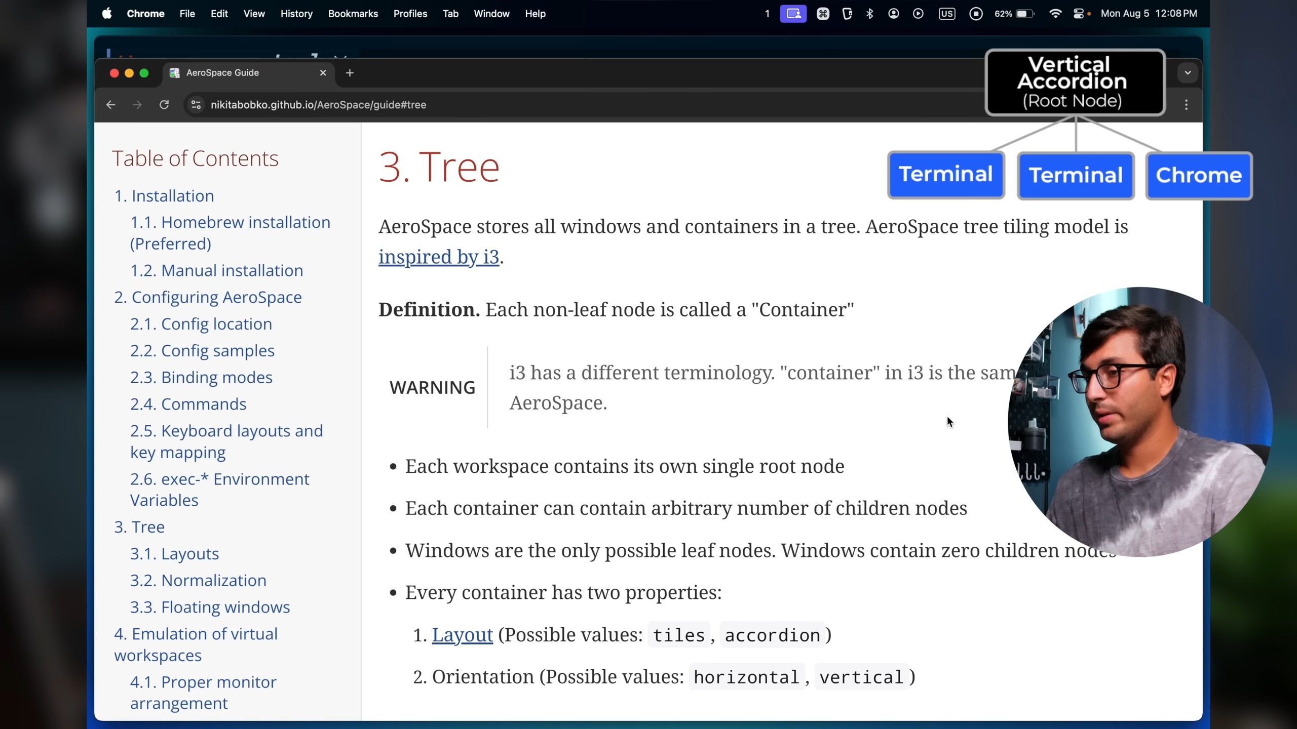Image resolution: width=1297 pixels, height=729 pixels.
Task: Expand the tab search dropdown chevron
Action: 1188,73
